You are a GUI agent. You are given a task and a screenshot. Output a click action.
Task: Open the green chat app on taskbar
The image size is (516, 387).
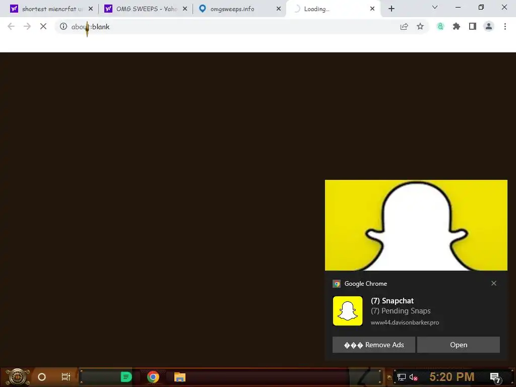(x=126, y=377)
